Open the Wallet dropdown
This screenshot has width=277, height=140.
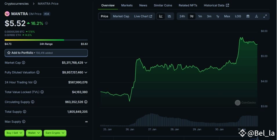pos(34,133)
